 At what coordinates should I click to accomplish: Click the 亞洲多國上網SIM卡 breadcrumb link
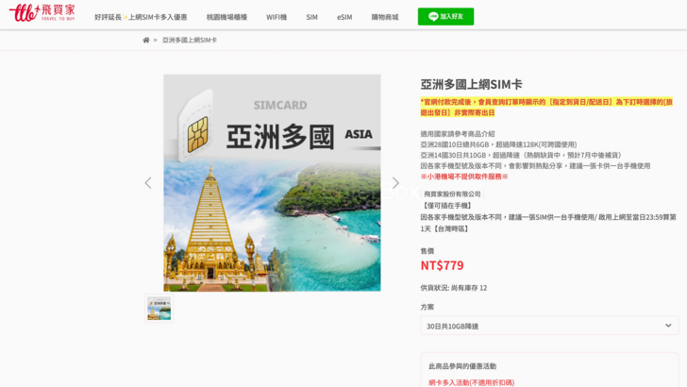click(x=190, y=40)
